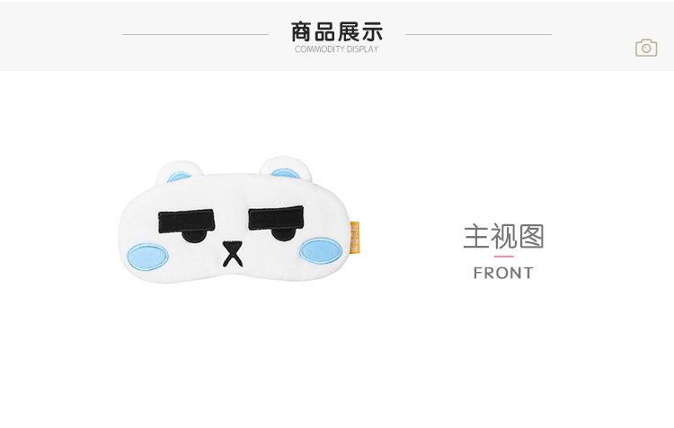Click the divider line right of the heading

[x=478, y=34]
